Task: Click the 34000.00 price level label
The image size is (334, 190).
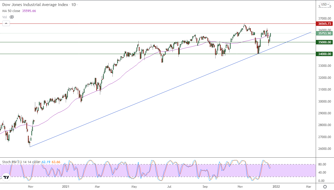Action: point(325,54)
